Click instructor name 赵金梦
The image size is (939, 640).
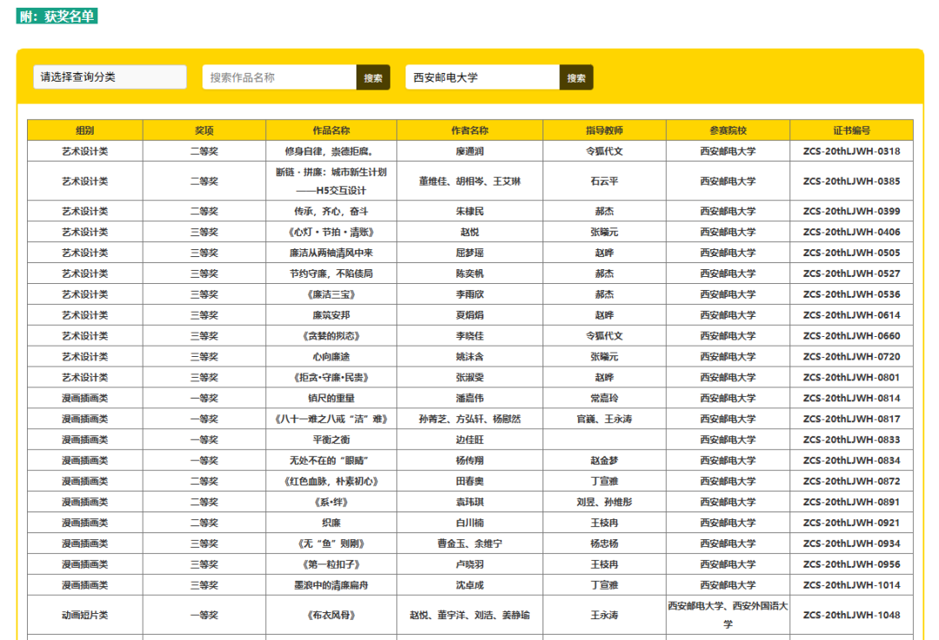[604, 460]
